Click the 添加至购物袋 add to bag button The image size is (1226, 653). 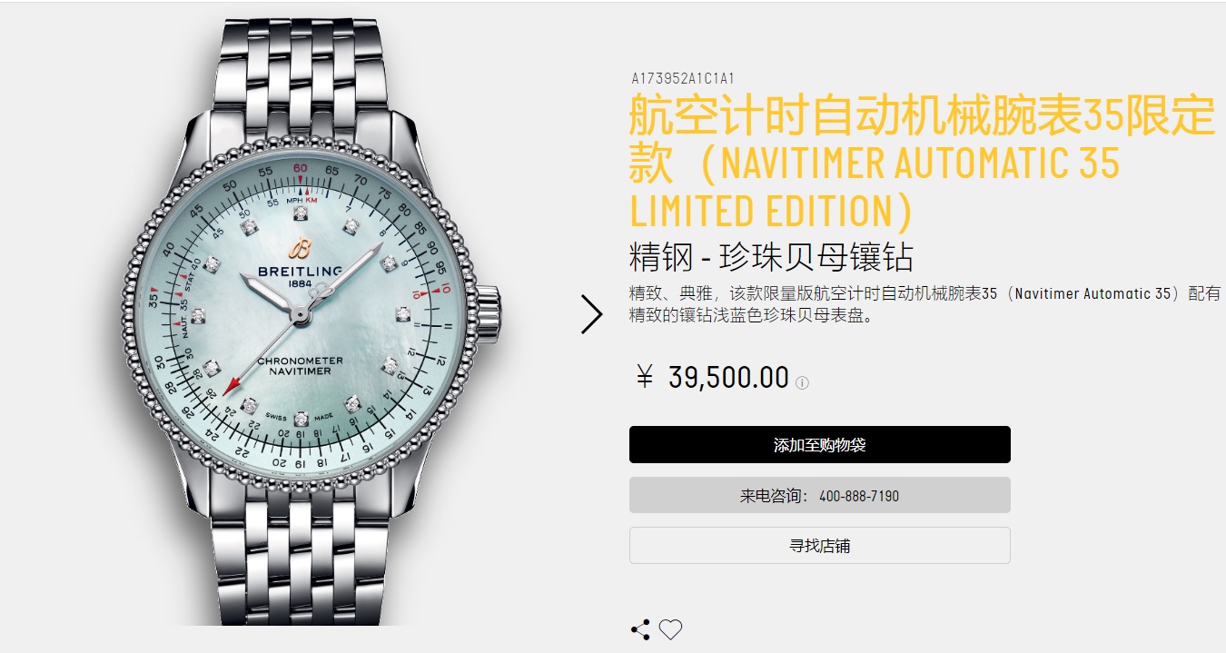point(819,445)
